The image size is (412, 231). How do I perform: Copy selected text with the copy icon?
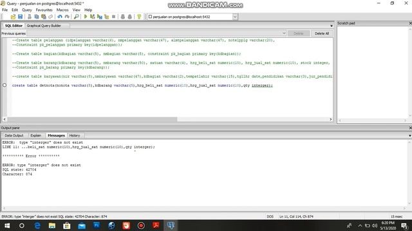coord(37,17)
